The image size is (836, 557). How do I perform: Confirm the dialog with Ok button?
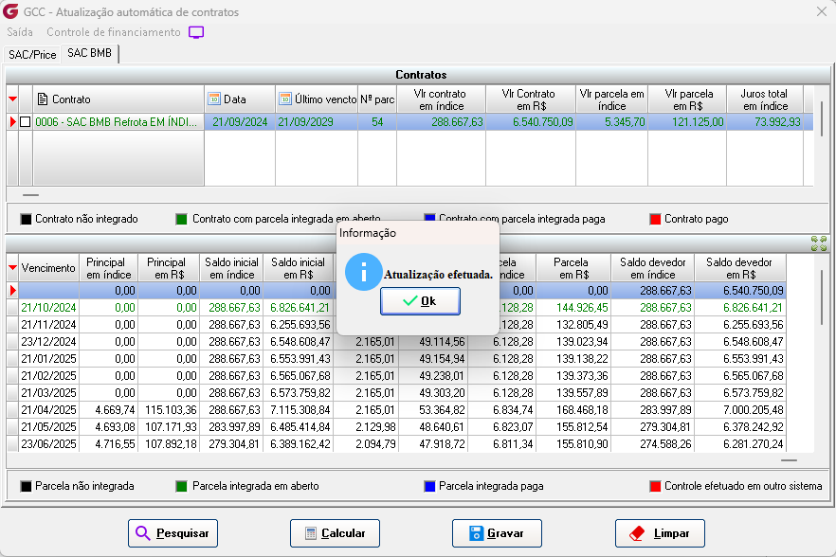(x=420, y=301)
